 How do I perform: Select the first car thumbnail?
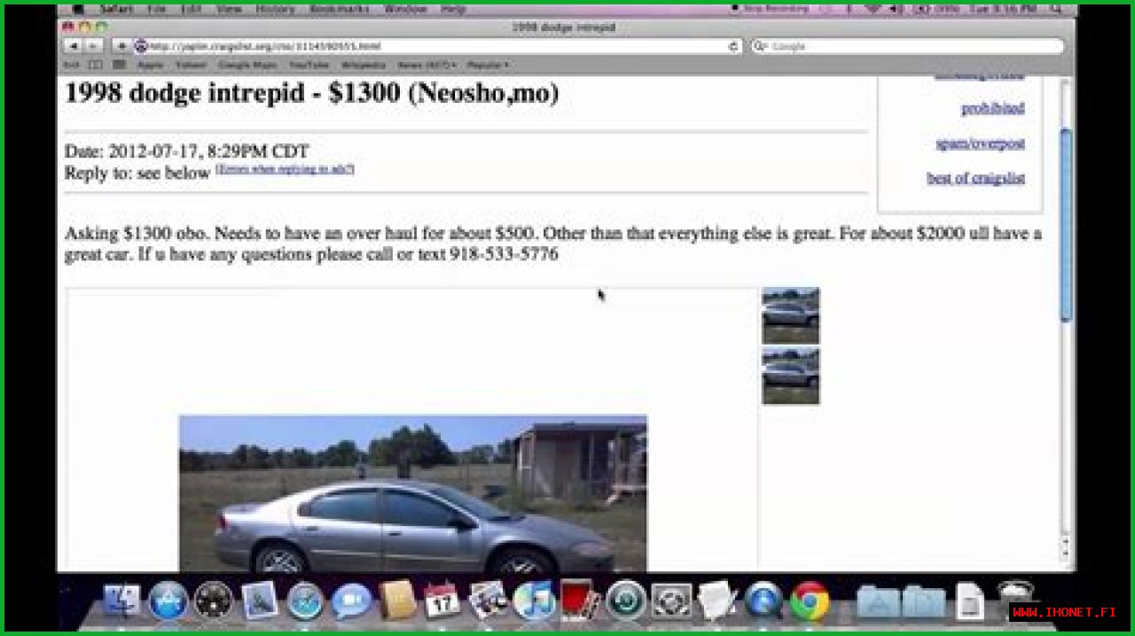[x=790, y=315]
